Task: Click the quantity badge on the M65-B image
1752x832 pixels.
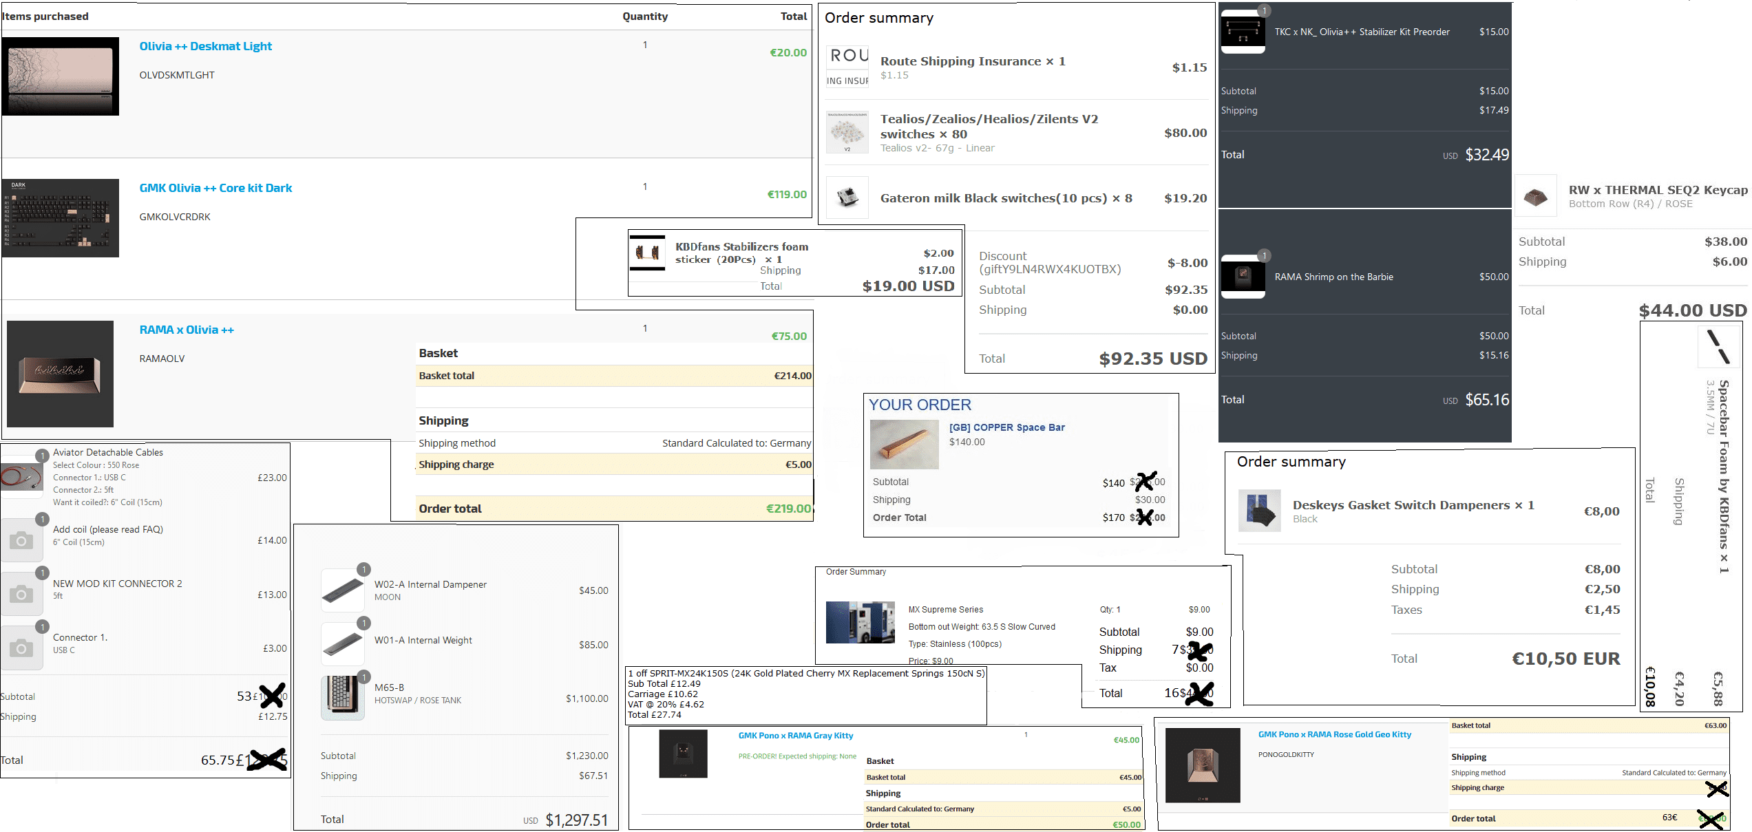Action: 364,677
